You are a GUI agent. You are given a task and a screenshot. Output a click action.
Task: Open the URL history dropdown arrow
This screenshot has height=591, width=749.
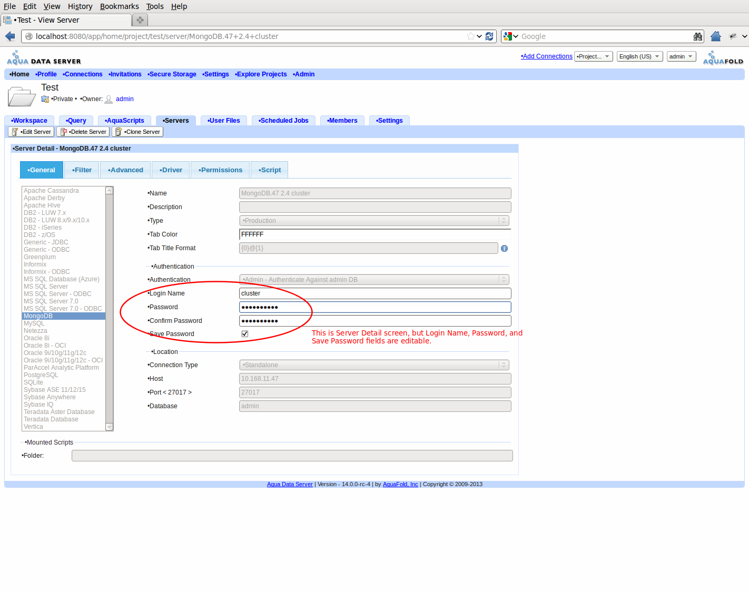coord(479,36)
